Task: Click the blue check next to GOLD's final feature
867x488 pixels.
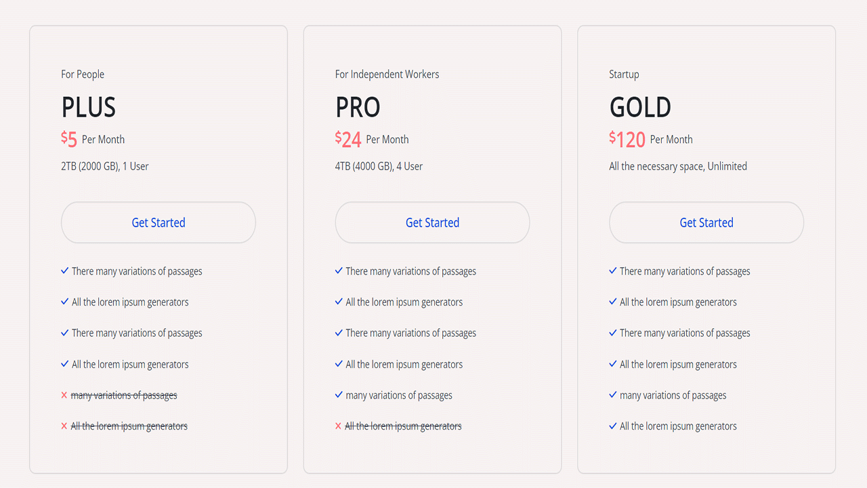Action: (612, 426)
